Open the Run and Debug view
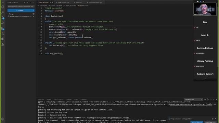 click(3, 23)
